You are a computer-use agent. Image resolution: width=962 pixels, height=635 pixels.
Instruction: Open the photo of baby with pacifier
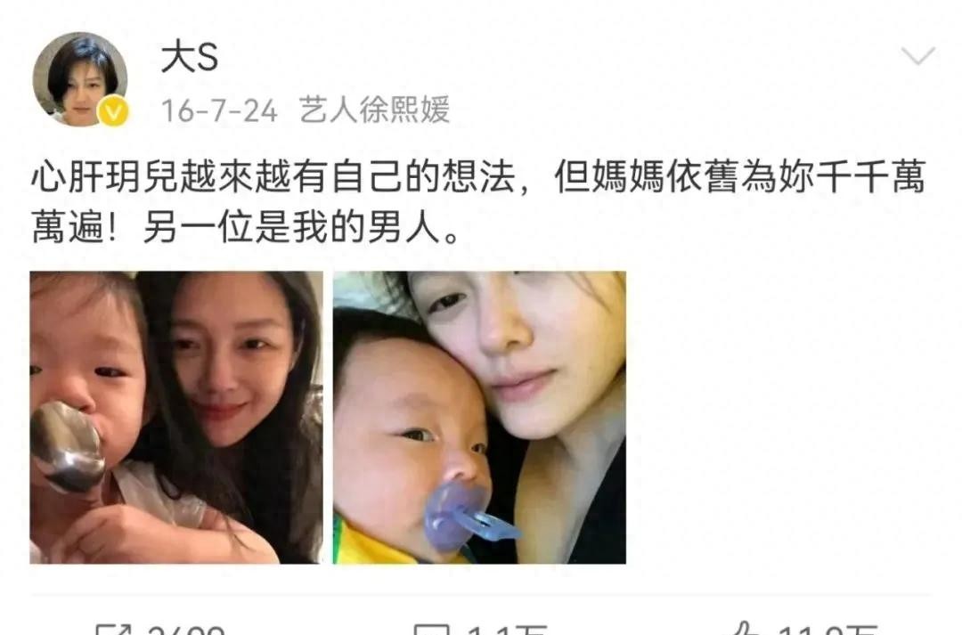[x=479, y=417]
